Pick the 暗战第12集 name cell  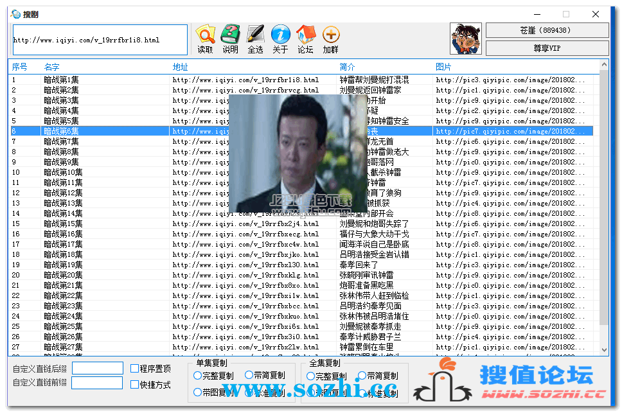click(63, 193)
